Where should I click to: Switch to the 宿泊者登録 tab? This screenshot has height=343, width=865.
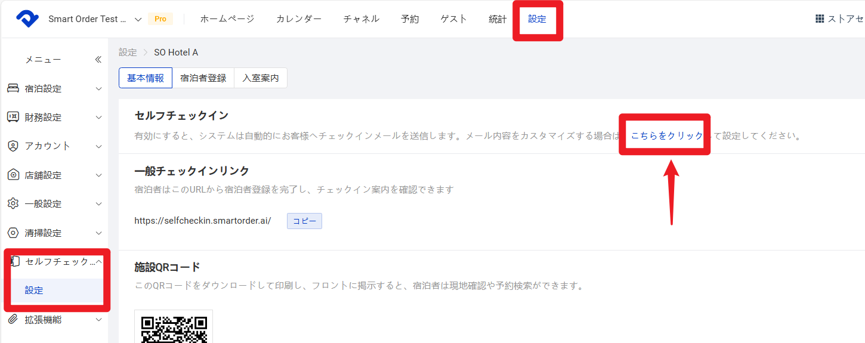tap(203, 78)
